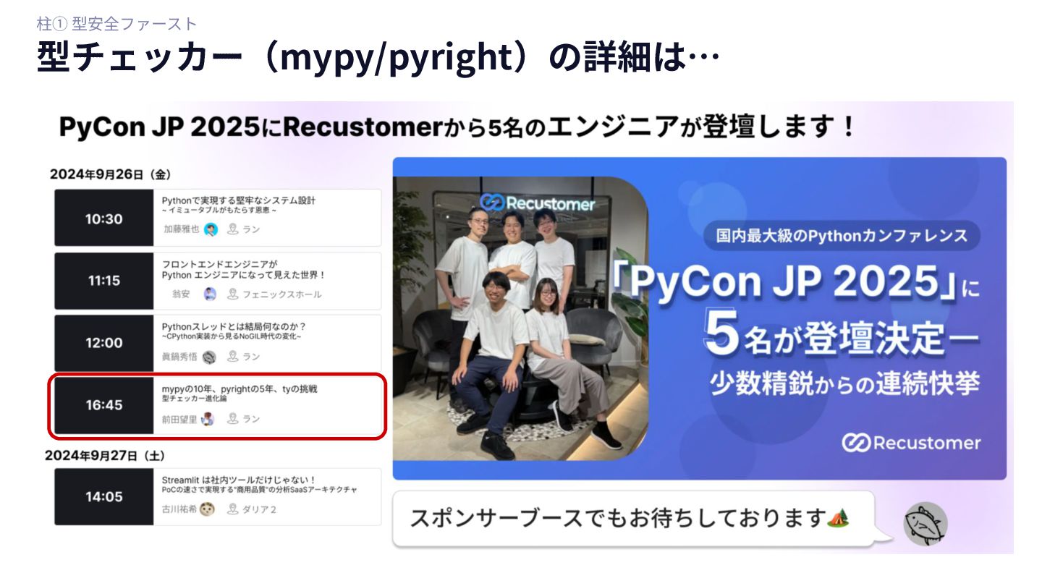Viewport: 1042px width, 586px height.
Task: Click the subtitle ~CPython実装から見るNoGIL時代の変化~
Action: coord(231,336)
